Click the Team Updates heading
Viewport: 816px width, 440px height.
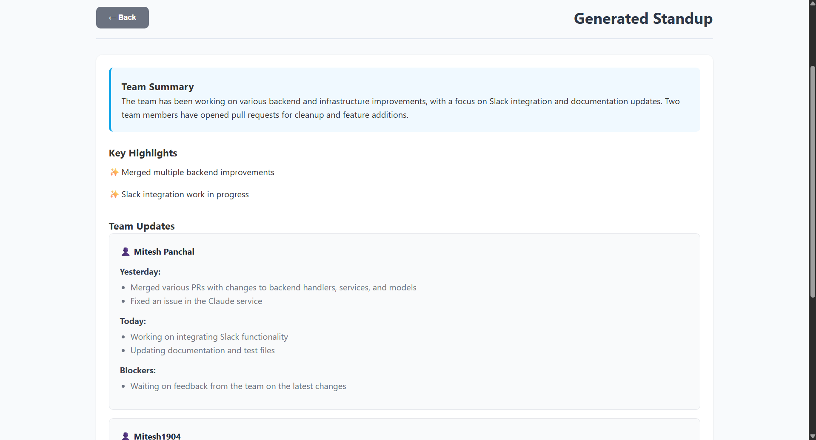click(142, 226)
